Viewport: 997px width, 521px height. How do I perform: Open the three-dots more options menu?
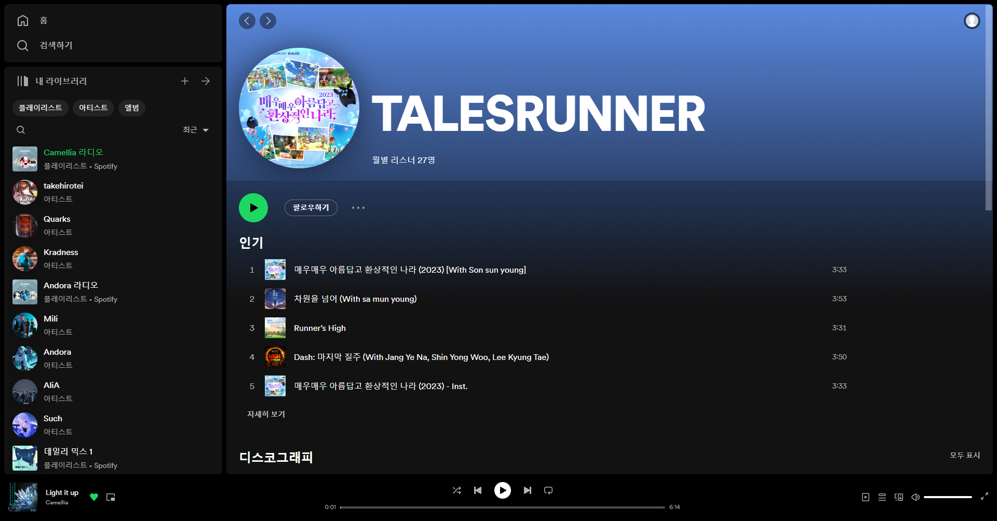(x=358, y=208)
